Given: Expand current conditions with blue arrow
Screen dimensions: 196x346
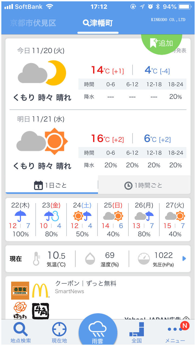Looking at the screenshot, I should coord(184,259).
